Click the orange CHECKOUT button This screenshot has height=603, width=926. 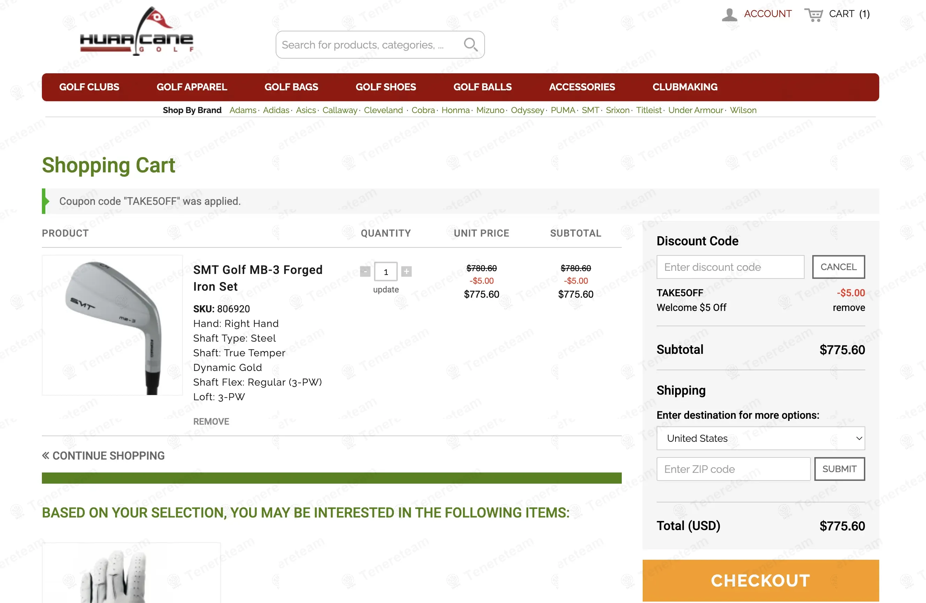761,580
